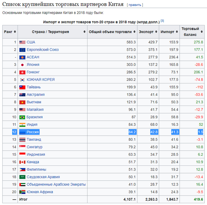This screenshot has height=205, width=207.
Task: Sort by Страна / Территория column arrows
Action: coord(84,32)
